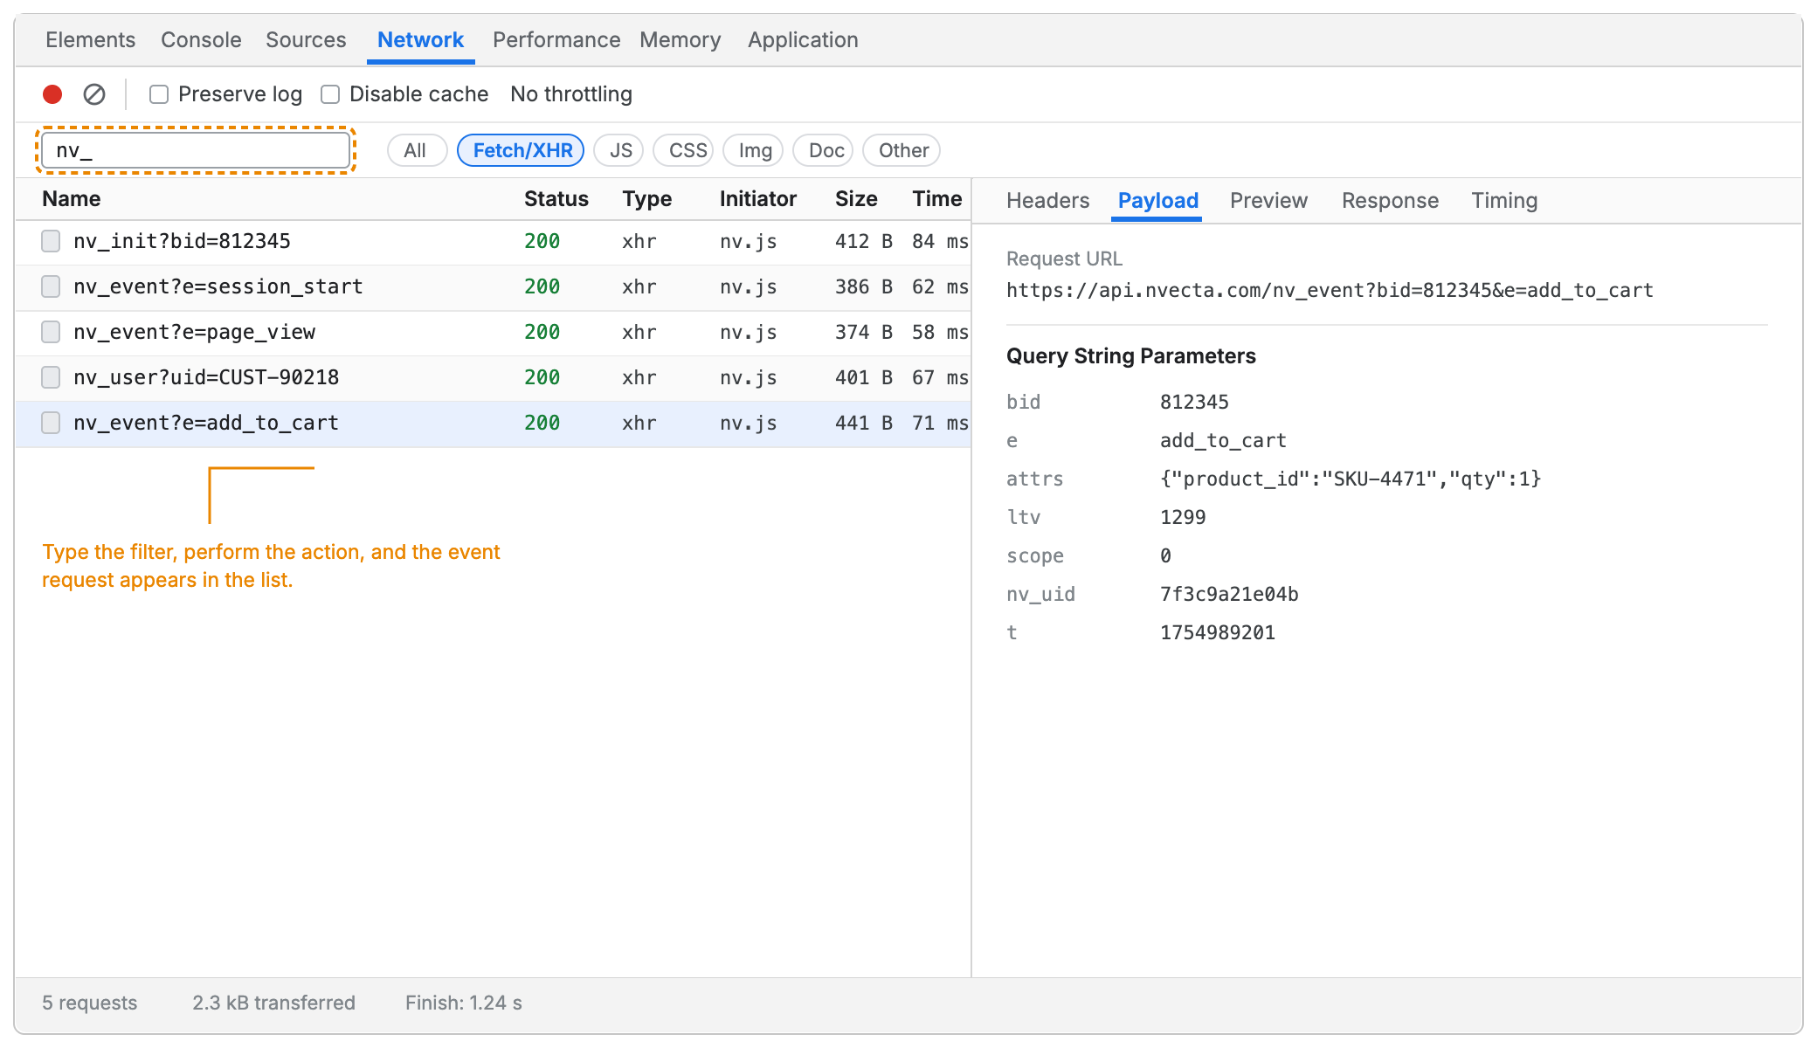Select the nv_user?uid=CUST-90218 request
This screenshot has width=1817, height=1048.
[x=493, y=378]
